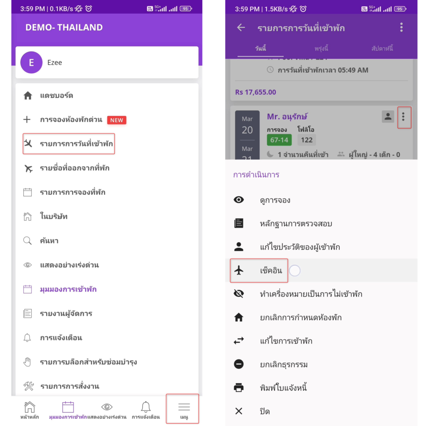Select the ค้นหา search icon
Screen dimensions: 426x426
coord(27,241)
